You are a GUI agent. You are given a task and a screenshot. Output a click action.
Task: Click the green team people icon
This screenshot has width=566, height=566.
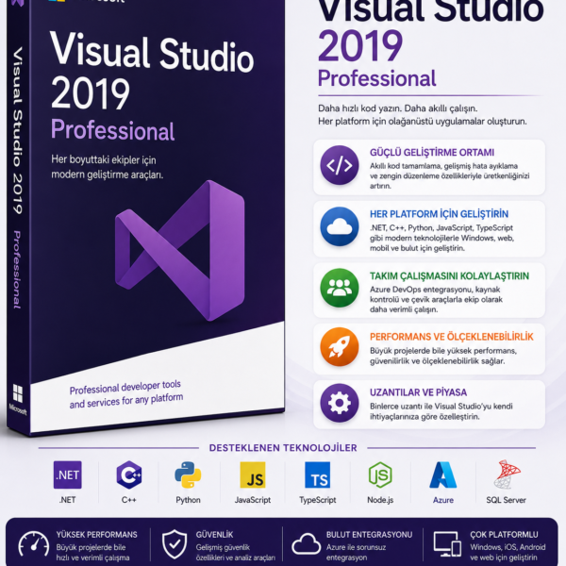coord(340,288)
